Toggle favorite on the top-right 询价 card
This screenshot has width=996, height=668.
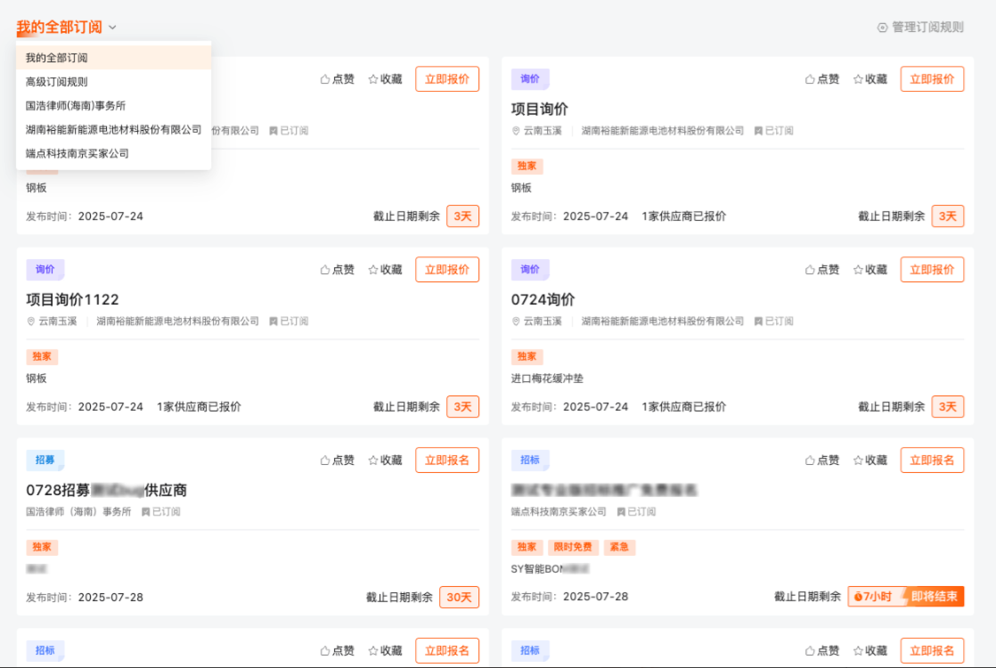856,78
